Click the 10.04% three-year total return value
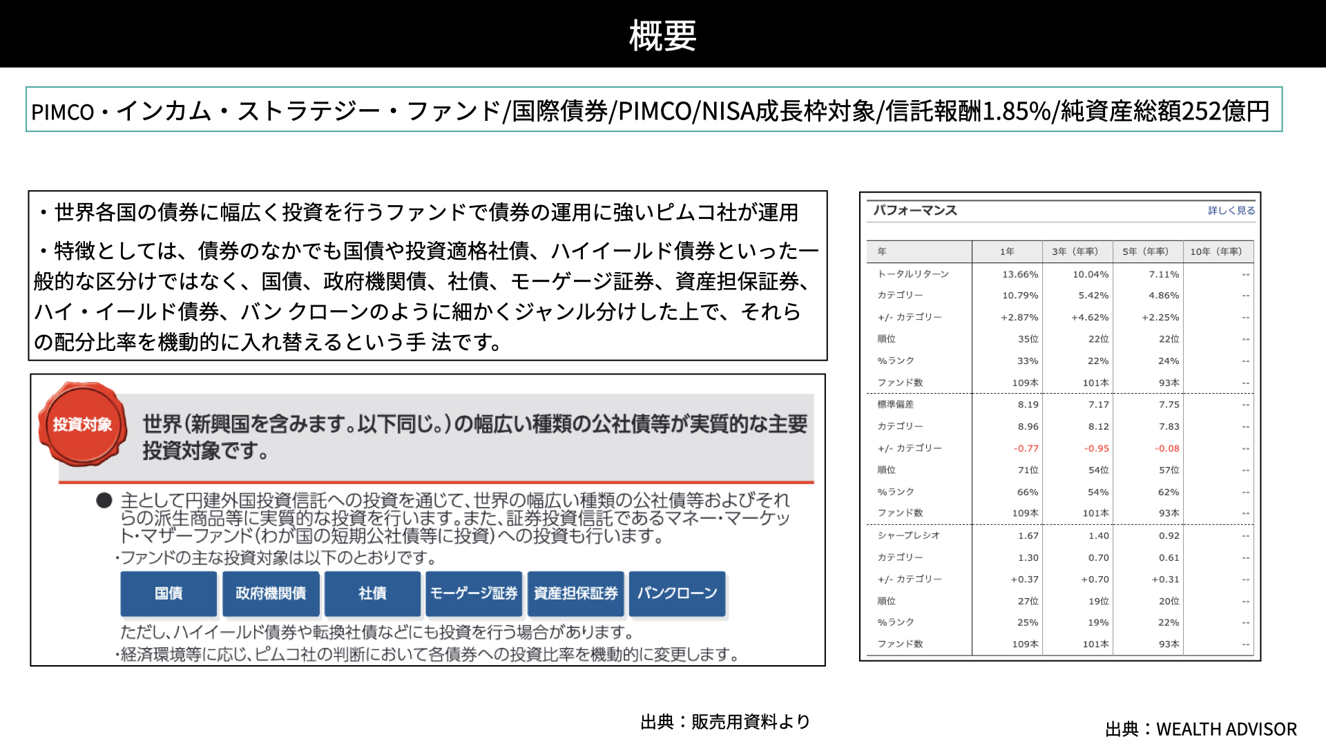This screenshot has width=1326, height=746. pos(1090,274)
